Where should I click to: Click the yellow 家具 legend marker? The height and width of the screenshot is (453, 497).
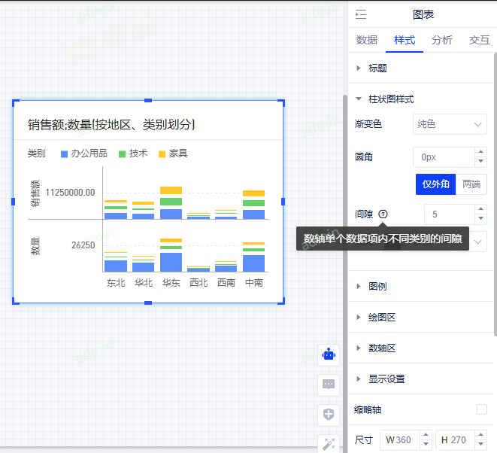162,154
